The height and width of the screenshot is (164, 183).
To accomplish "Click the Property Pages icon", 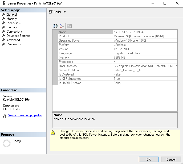I will coord(70,26).
